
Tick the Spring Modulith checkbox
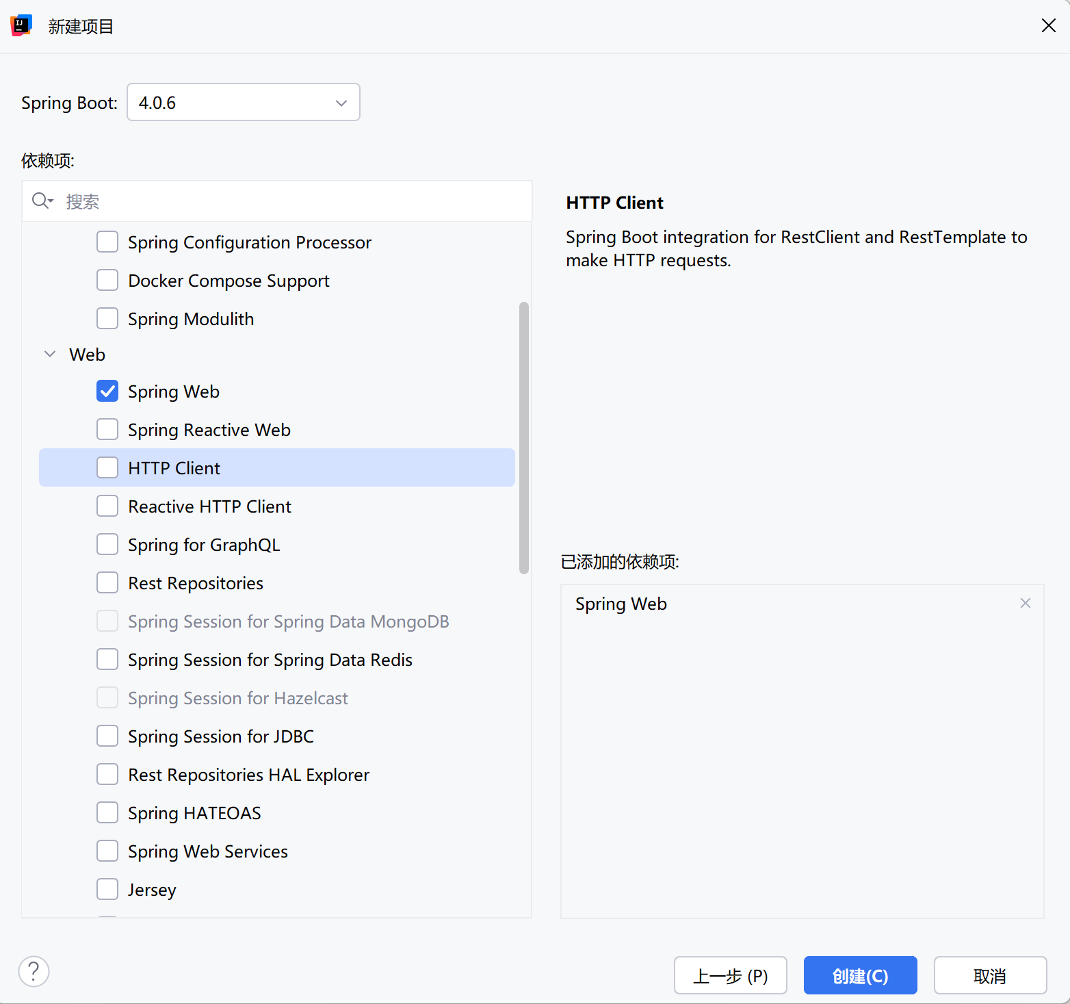[107, 318]
